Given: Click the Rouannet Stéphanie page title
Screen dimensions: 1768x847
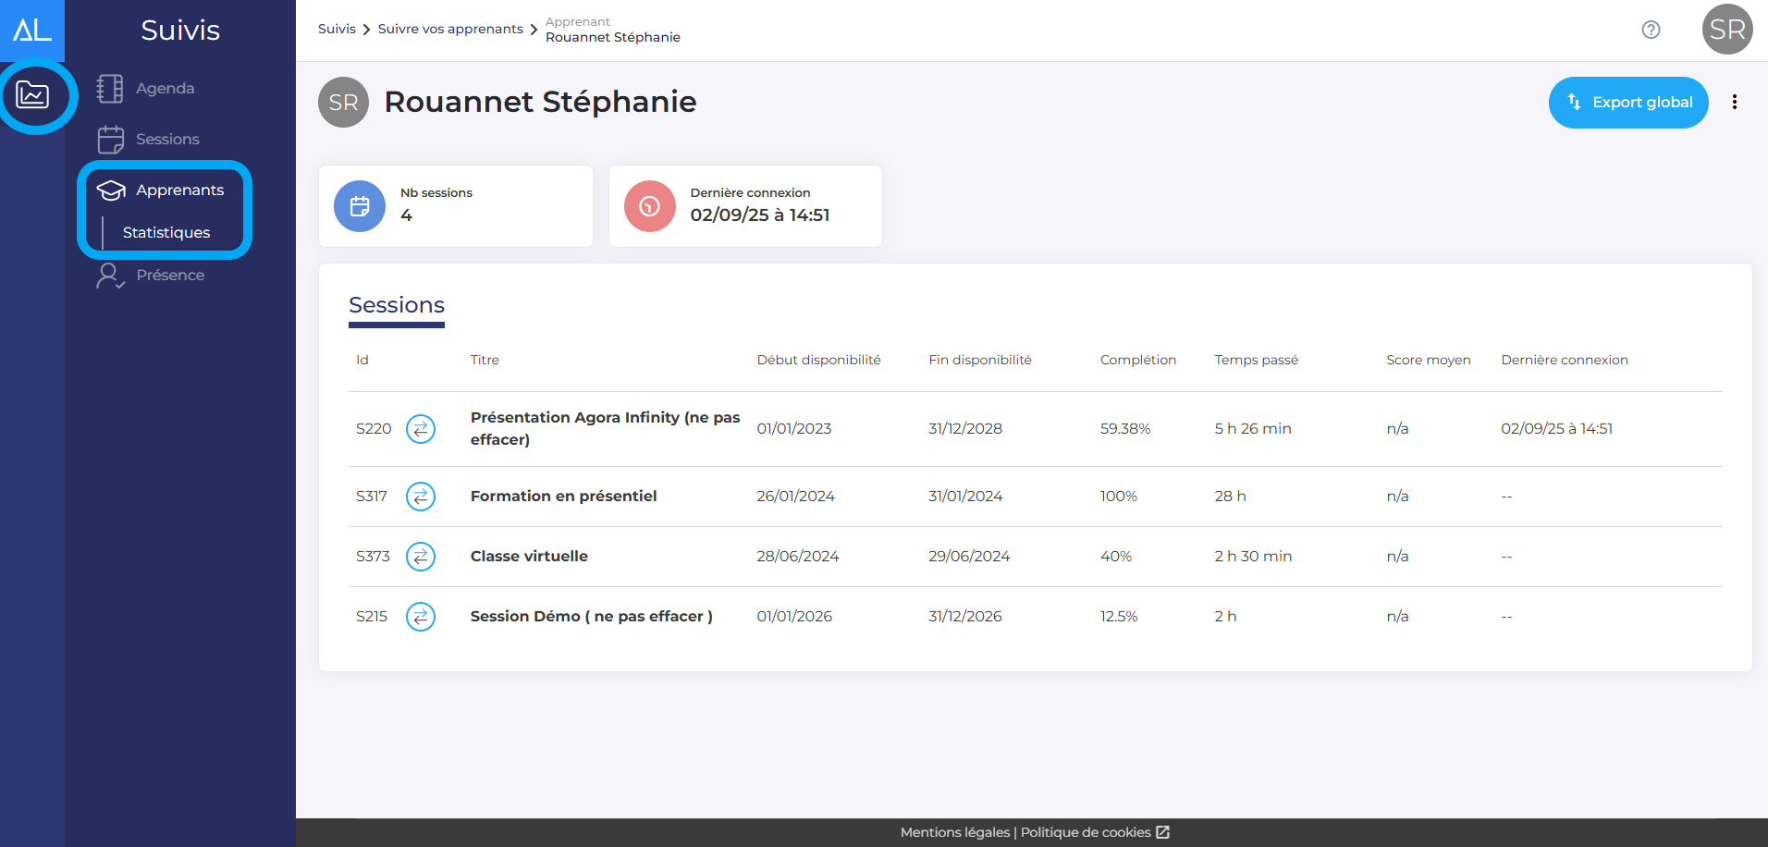Looking at the screenshot, I should 540,102.
